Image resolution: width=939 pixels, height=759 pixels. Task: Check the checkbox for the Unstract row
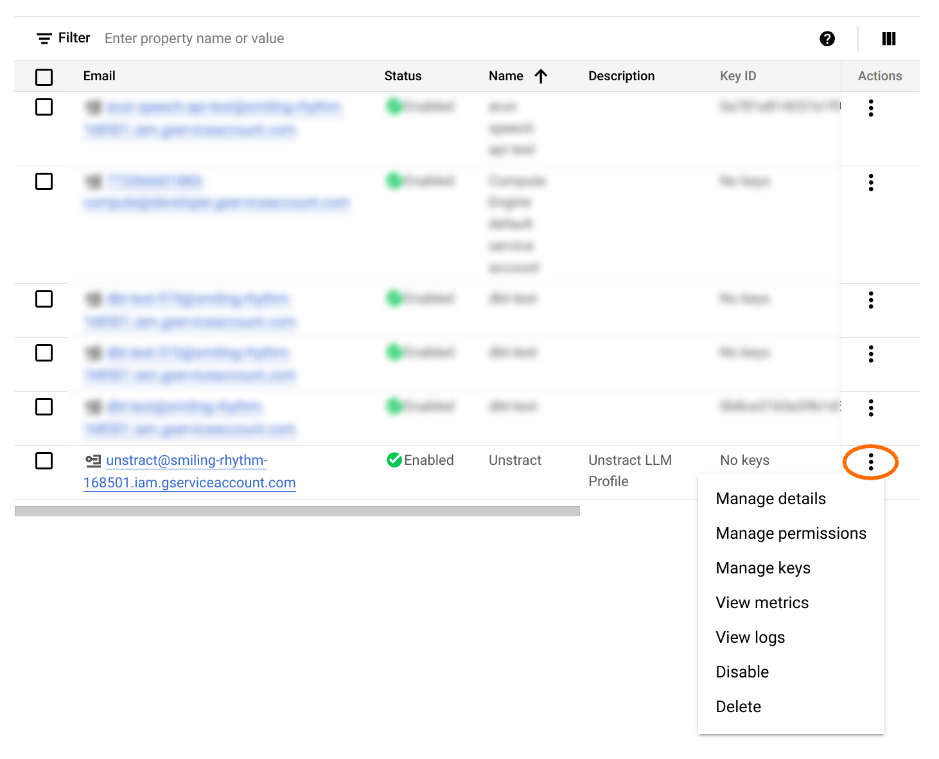point(44,460)
